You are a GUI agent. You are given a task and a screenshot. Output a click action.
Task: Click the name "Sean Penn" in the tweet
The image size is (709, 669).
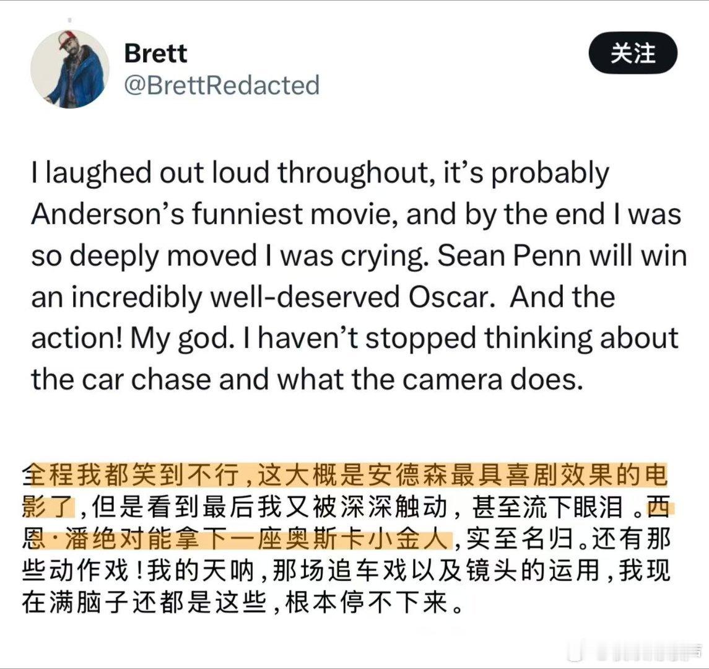coord(509,256)
